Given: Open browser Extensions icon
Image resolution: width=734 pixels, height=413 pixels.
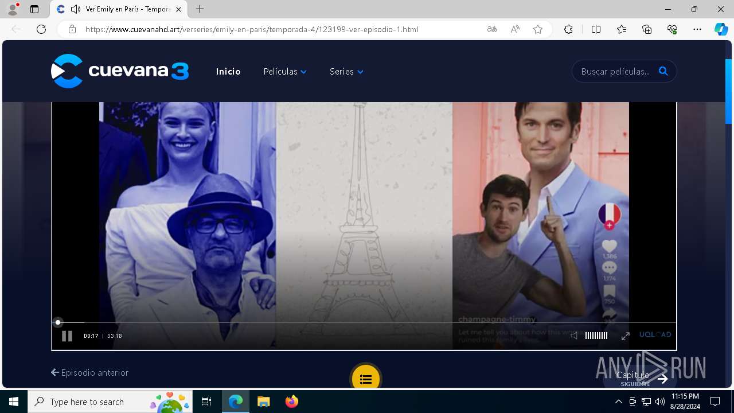Looking at the screenshot, I should tap(568, 29).
